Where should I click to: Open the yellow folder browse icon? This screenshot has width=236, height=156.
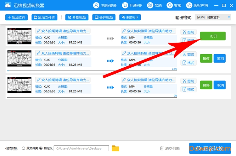[115, 148]
